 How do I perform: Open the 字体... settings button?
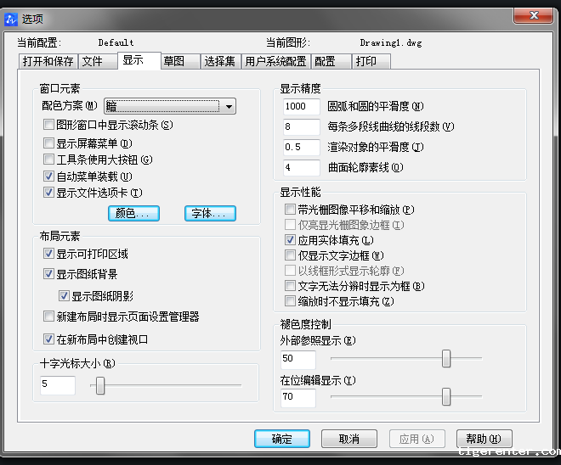click(210, 214)
